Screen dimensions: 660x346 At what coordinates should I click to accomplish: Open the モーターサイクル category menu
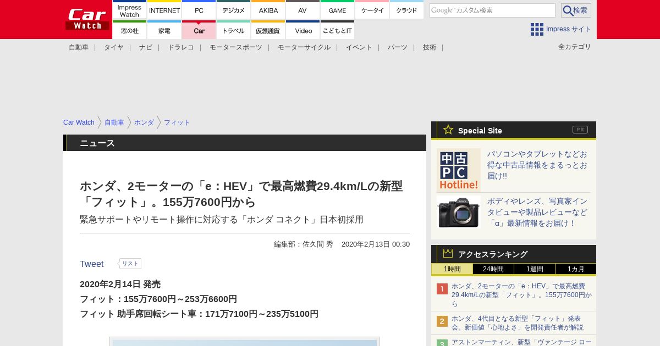304,47
